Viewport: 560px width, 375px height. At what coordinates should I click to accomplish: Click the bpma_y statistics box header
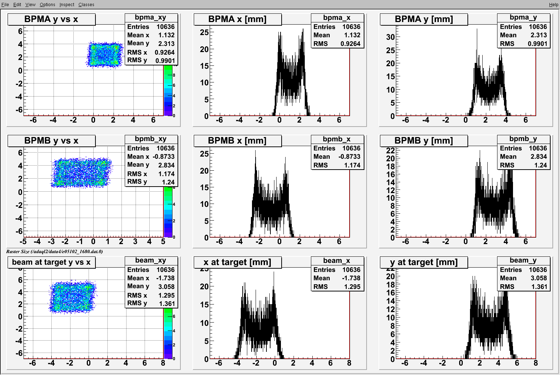523,18
